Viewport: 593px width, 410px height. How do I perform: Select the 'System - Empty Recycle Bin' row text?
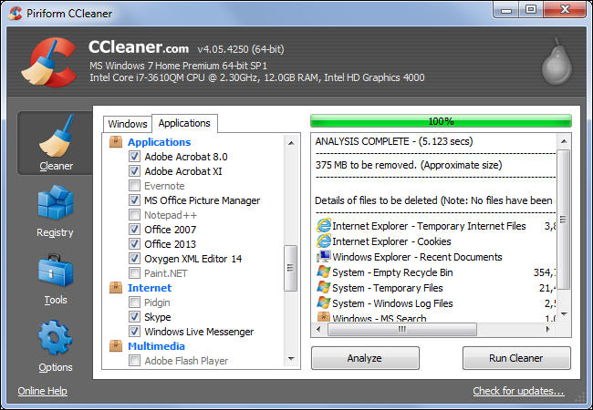pyautogui.click(x=392, y=272)
